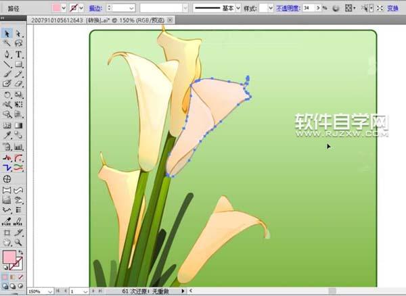This screenshot has width=406, height=296.
Task: Select the Gradient tool
Action: tap(18, 126)
